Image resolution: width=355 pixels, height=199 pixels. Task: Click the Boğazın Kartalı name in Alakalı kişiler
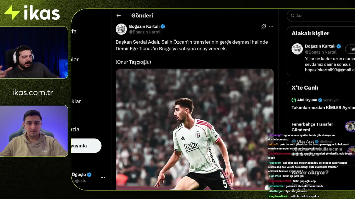(320, 46)
